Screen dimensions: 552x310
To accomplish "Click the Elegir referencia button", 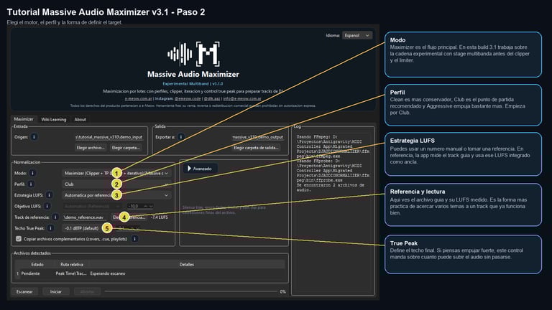I will click(129, 217).
